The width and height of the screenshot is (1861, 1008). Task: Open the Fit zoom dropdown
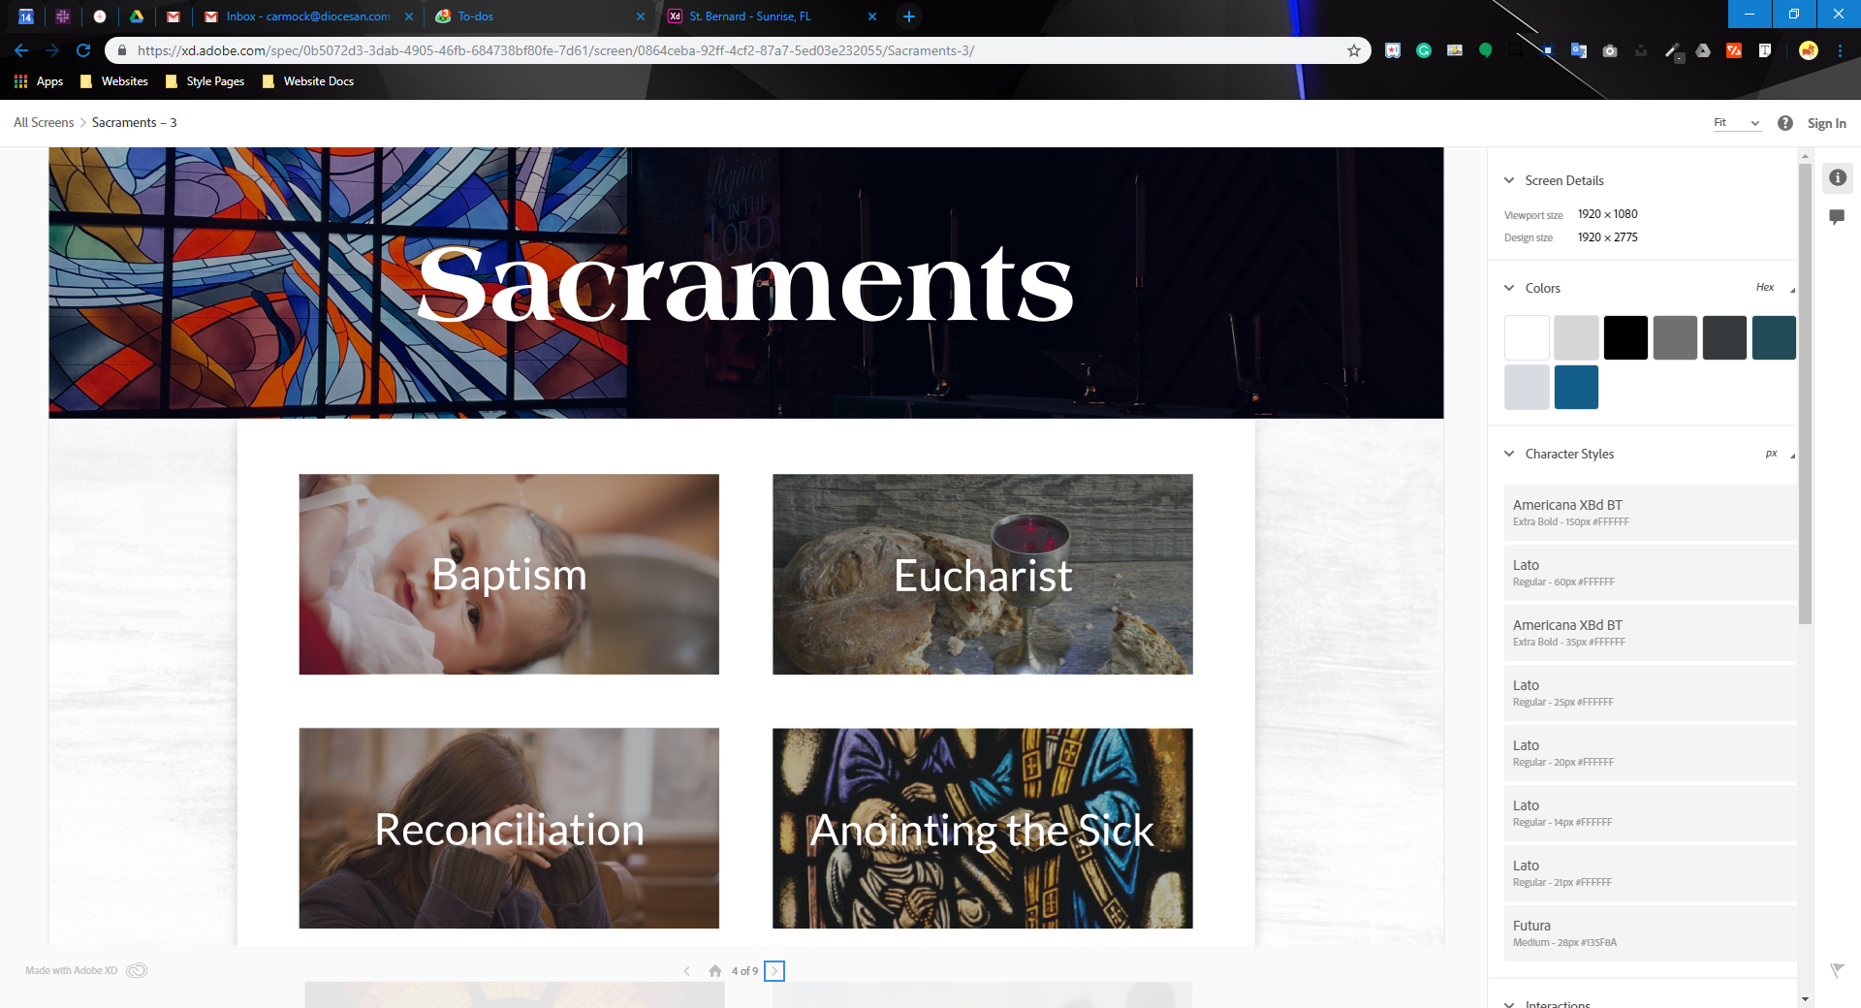(1736, 123)
